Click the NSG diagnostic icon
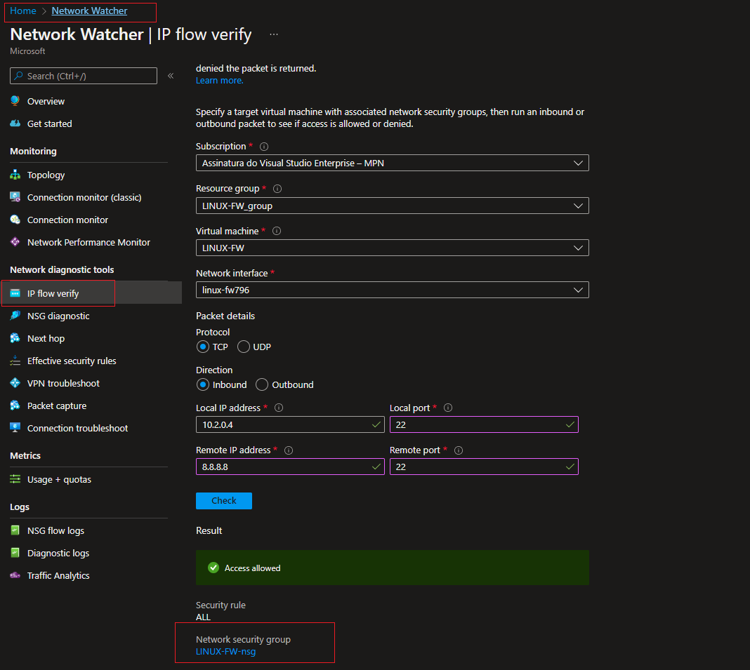750x670 pixels. point(15,316)
